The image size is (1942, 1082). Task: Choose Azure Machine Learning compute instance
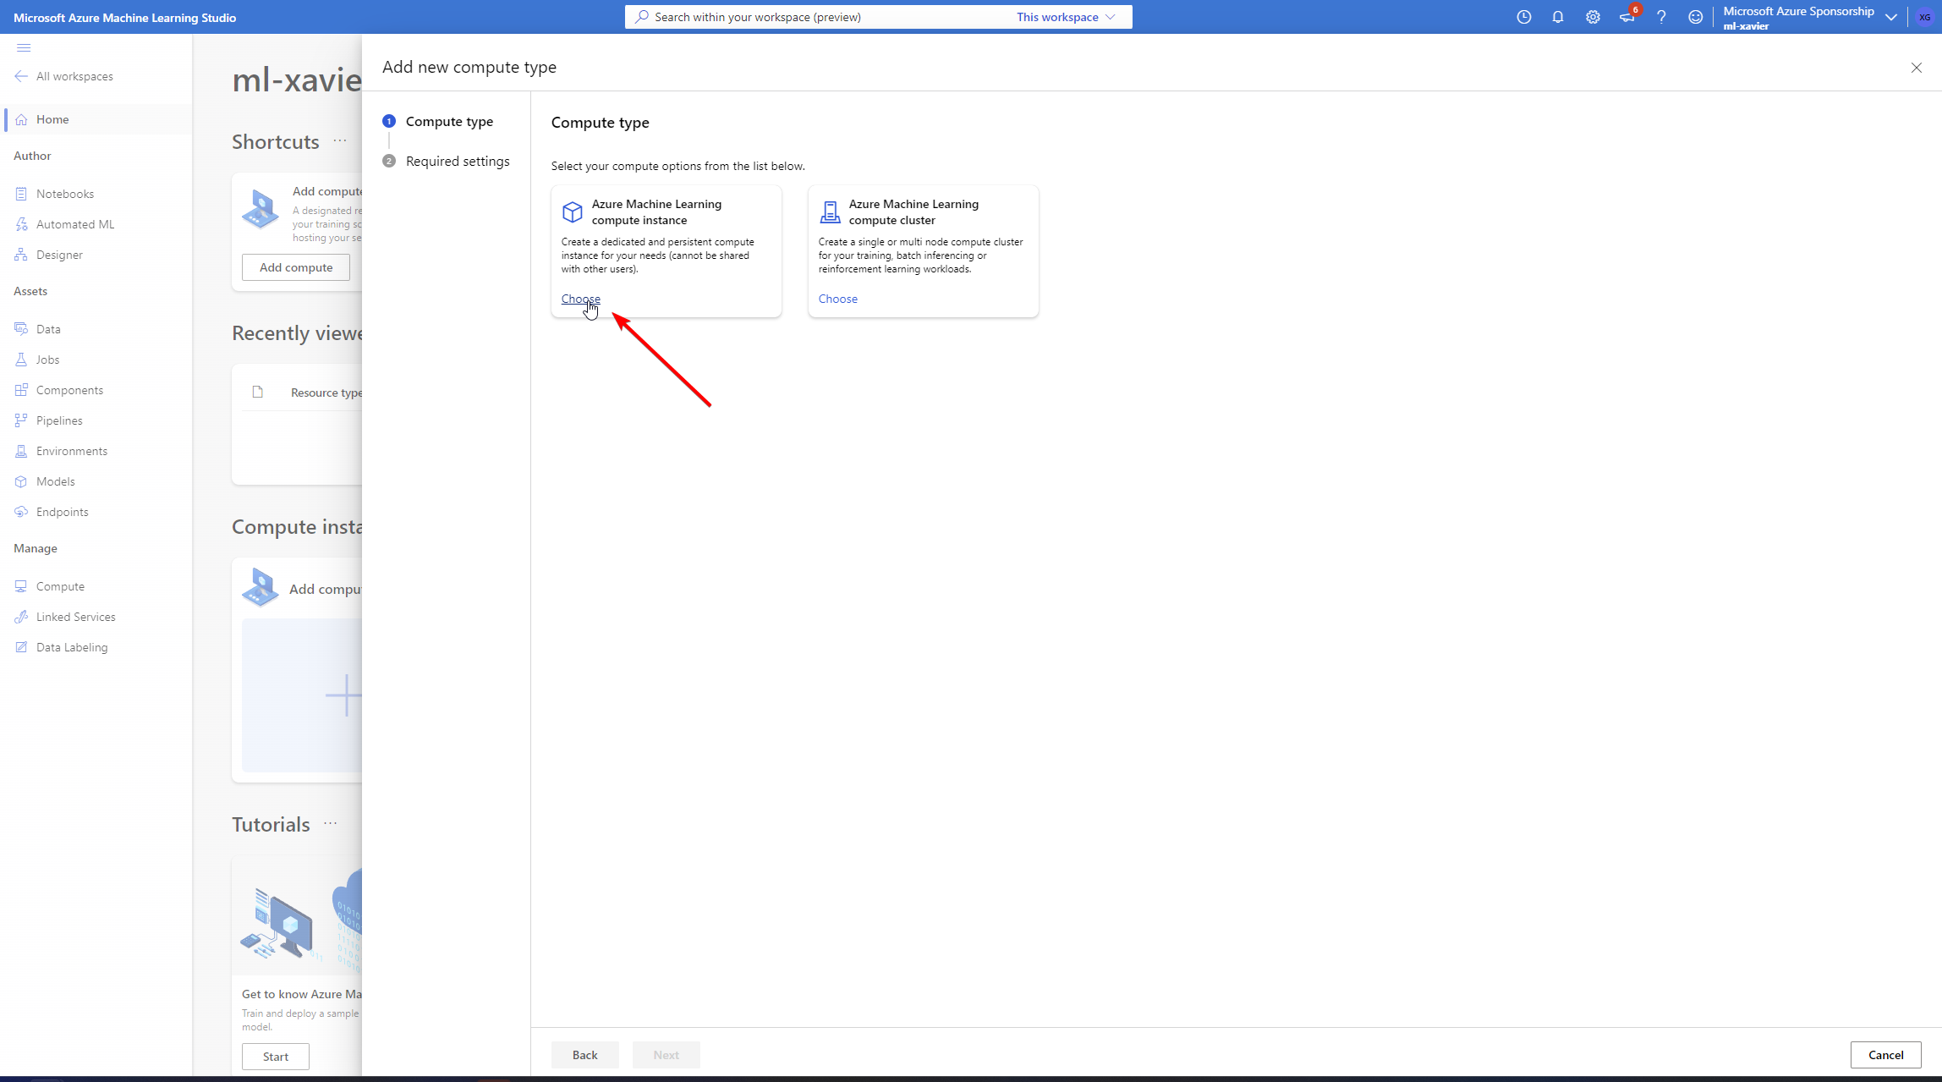point(580,299)
